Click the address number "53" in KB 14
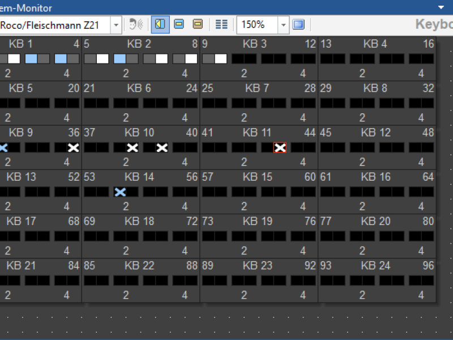 89,177
